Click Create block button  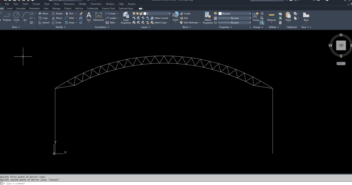[185, 14]
